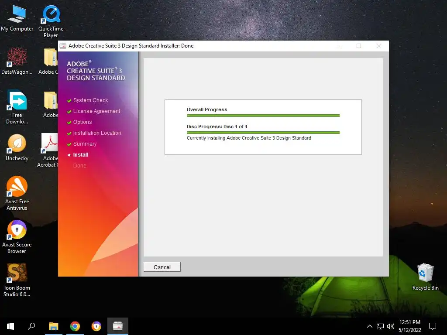Select the Summary step
Screen dimensions: 447x335
coord(85,144)
